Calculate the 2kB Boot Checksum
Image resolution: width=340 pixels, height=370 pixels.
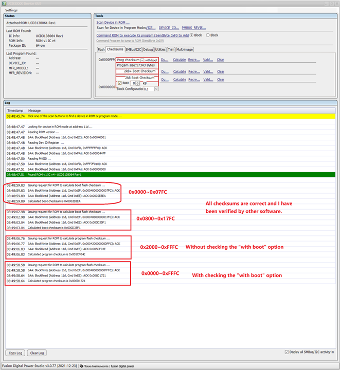(180, 80)
